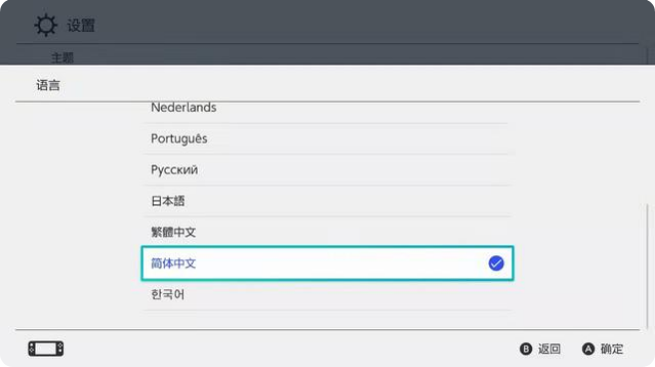Click the settings gear icon
Viewport: 655px width, 367px height.
point(46,25)
